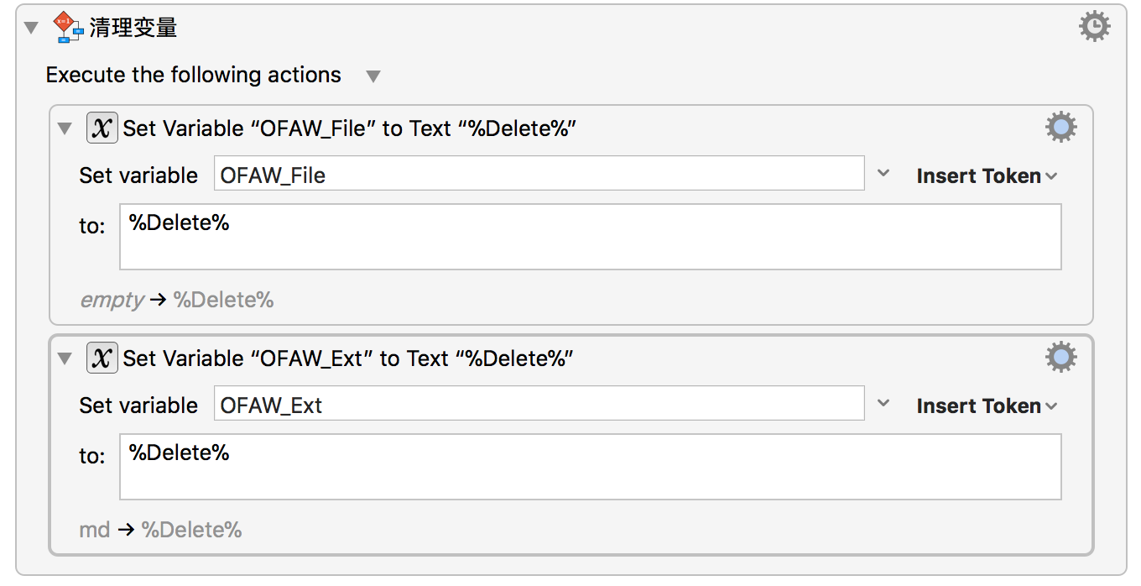Viewport: 1141px width, 586px height.
Task: Open variable list chevron beside OFAW_Ext field
Action: 883,404
